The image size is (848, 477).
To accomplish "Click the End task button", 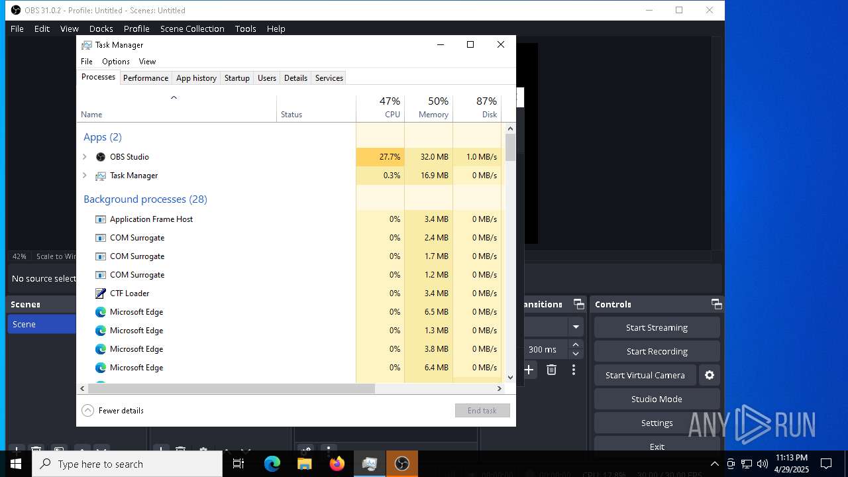I will pyautogui.click(x=482, y=411).
